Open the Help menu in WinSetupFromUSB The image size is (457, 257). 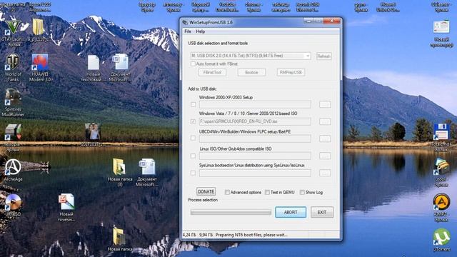pyautogui.click(x=200, y=31)
